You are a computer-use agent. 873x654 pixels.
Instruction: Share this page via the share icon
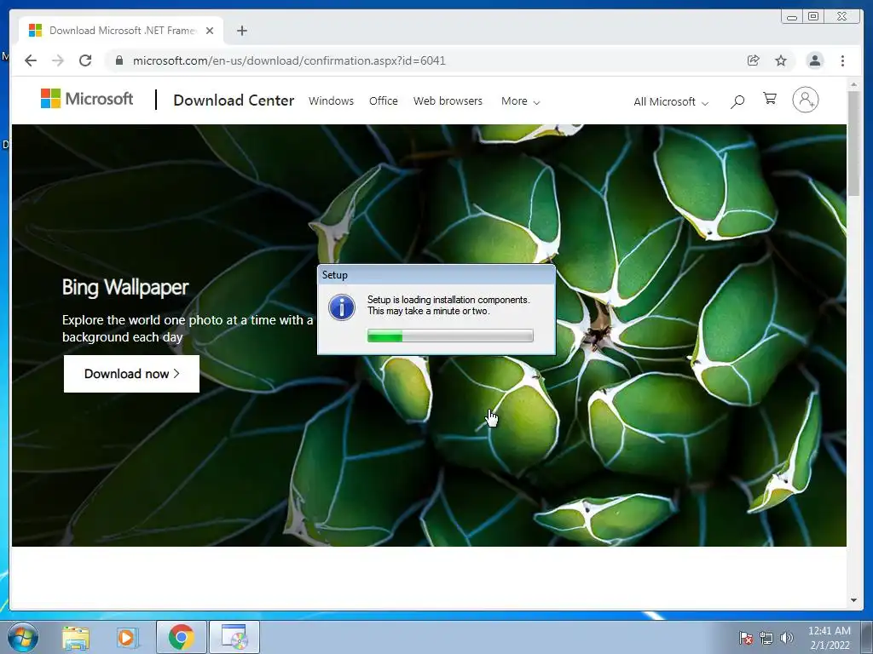coord(754,60)
